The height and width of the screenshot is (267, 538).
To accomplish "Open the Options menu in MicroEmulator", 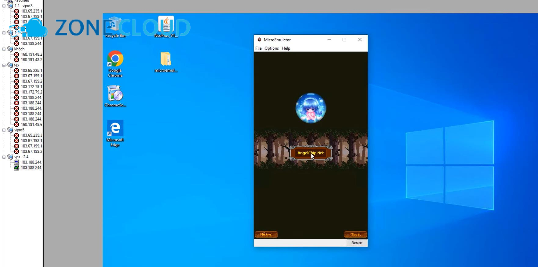I will tap(271, 48).
